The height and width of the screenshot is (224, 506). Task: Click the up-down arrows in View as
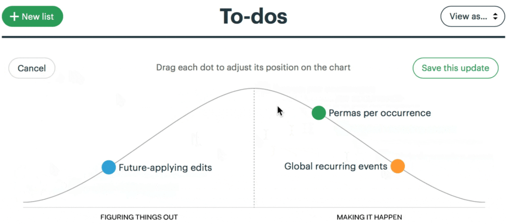click(495, 17)
